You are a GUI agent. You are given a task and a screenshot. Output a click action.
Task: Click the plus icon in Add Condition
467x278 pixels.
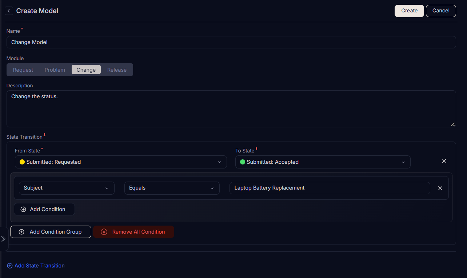pyautogui.click(x=23, y=209)
